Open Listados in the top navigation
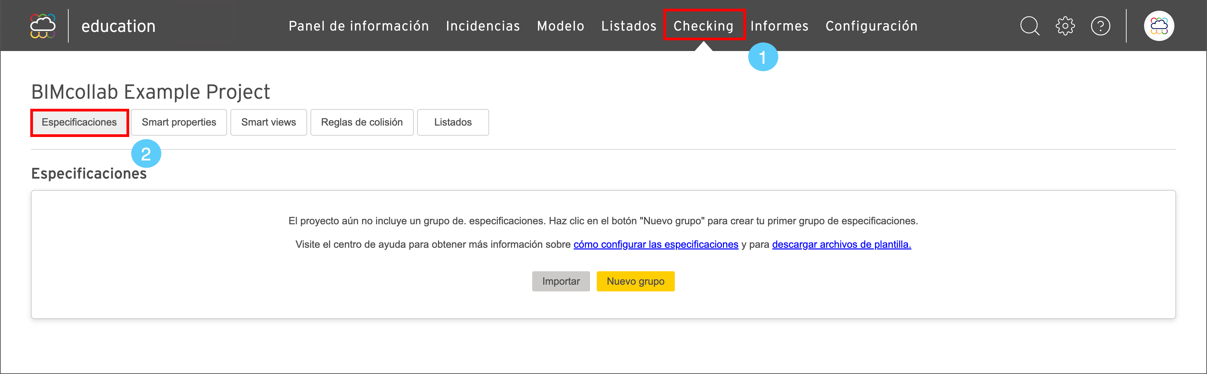This screenshot has width=1207, height=374. click(629, 26)
